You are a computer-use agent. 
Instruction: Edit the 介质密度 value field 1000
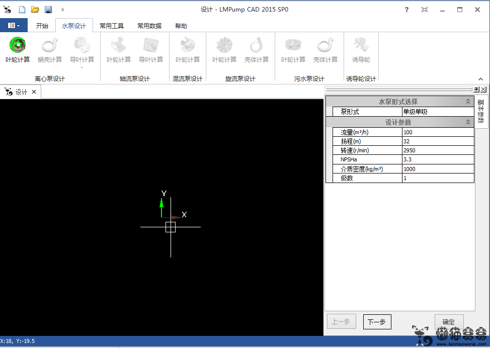[438, 168]
